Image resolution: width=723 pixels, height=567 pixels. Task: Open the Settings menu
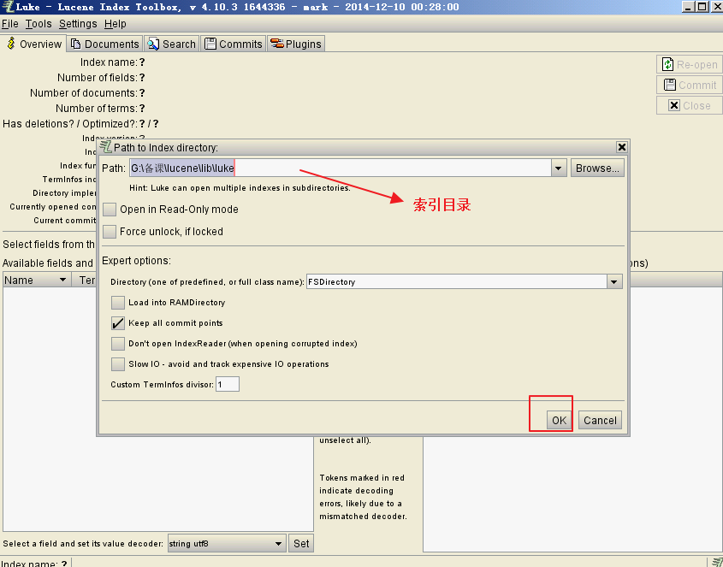point(78,23)
